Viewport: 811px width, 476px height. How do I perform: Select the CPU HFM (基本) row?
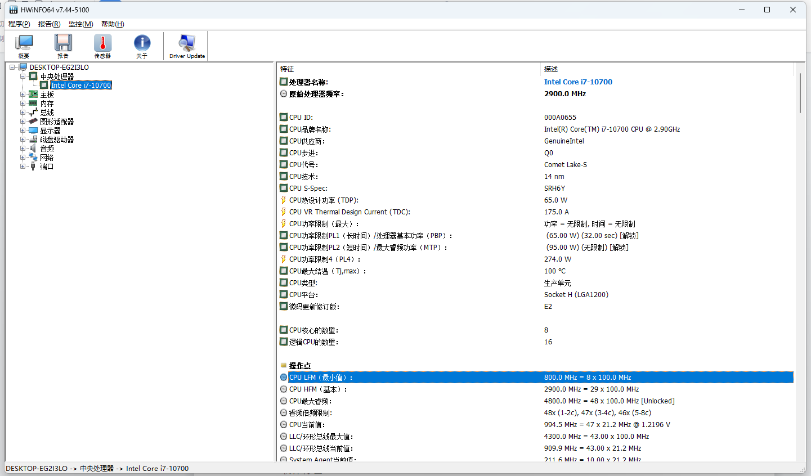[536, 389]
